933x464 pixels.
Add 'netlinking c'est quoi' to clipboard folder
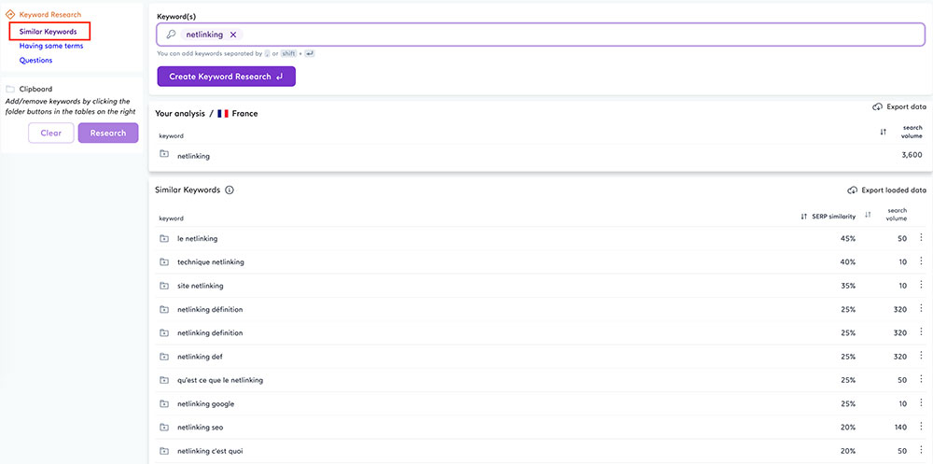tap(164, 451)
